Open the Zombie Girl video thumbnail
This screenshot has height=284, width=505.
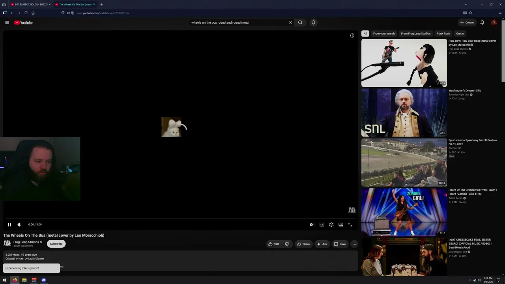point(404,212)
